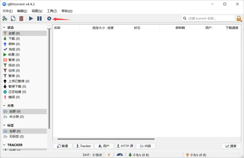Select the 错误 (0) filter
Viewport: 244px width, 158px height.
[x=25, y=97]
